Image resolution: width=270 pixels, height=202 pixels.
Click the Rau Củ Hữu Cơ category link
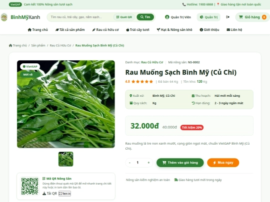[x=152, y=62]
